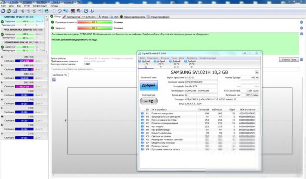Switch to the Температура tab
Screen dimensions: 306x179
[x=71, y=17]
